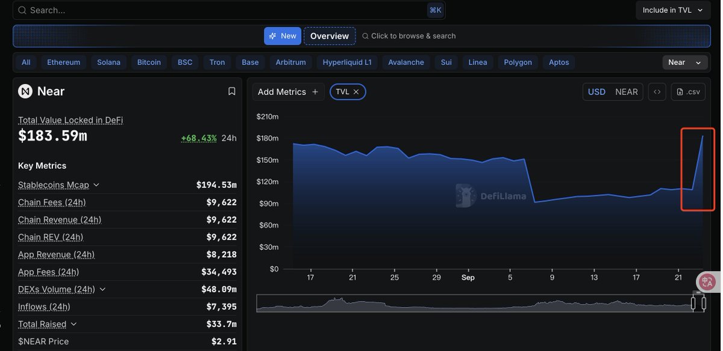Expand the Near chain selector dropdown

684,63
